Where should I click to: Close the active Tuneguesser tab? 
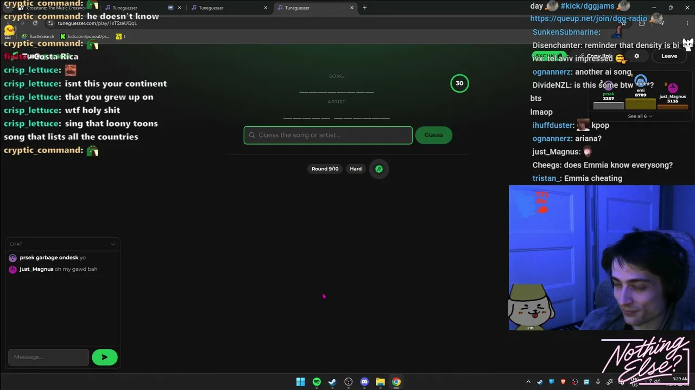coord(352,8)
